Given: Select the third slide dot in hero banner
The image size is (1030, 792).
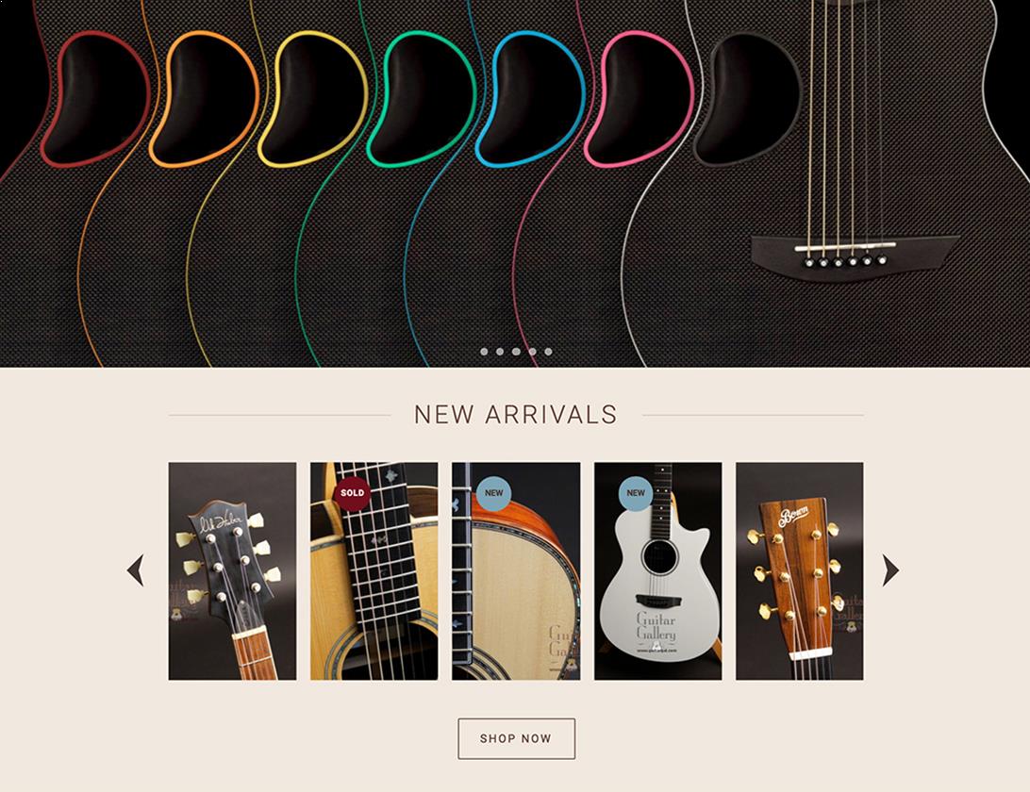Looking at the screenshot, I should click(x=516, y=352).
